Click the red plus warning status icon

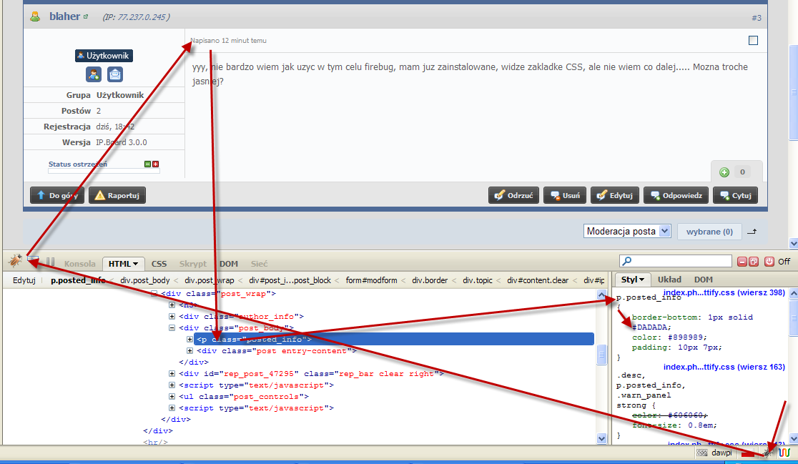(x=156, y=164)
